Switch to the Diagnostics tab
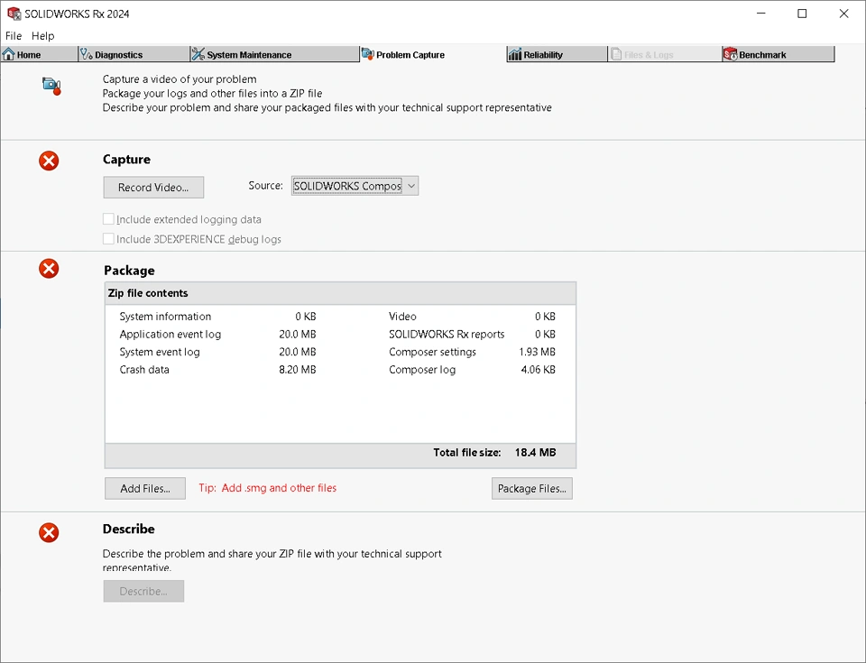This screenshot has height=663, width=866. (x=134, y=55)
